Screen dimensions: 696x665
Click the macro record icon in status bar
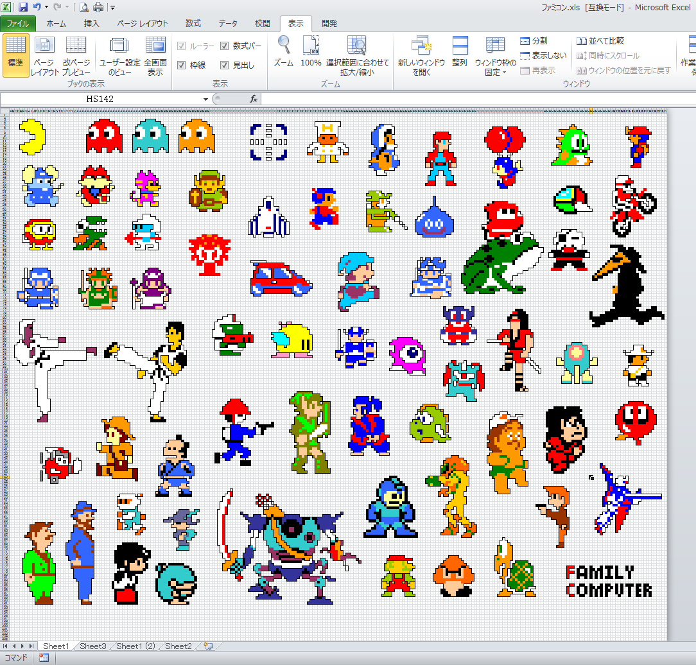[44, 657]
